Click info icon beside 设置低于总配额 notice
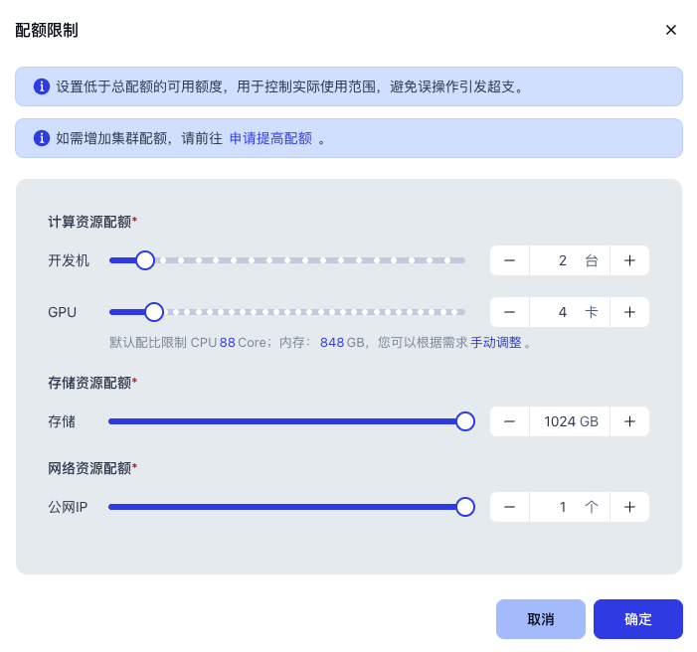 (42, 86)
